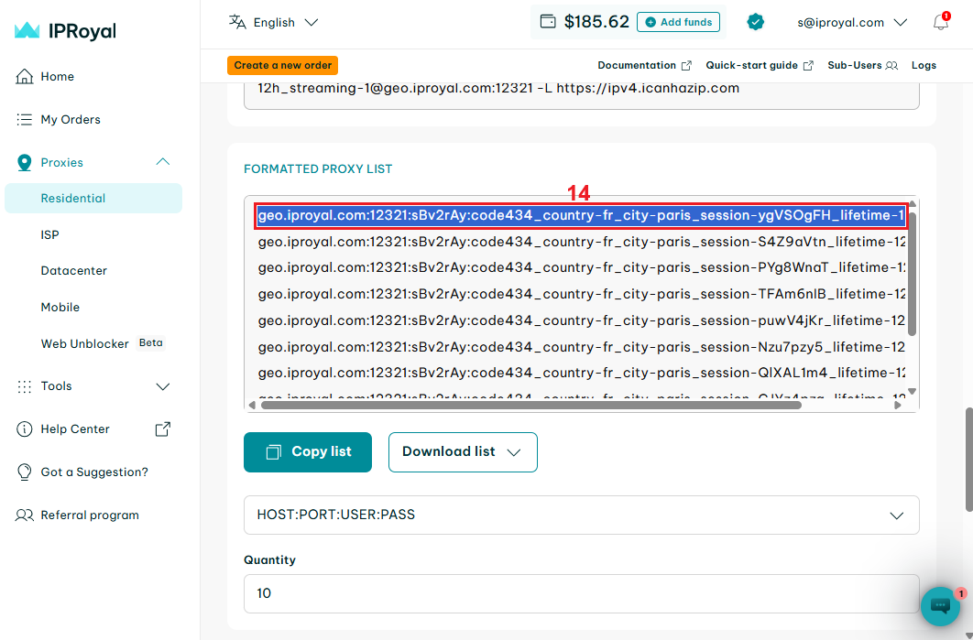Click the IPRoyal crown logo
This screenshot has width=973, height=640.
(x=27, y=31)
